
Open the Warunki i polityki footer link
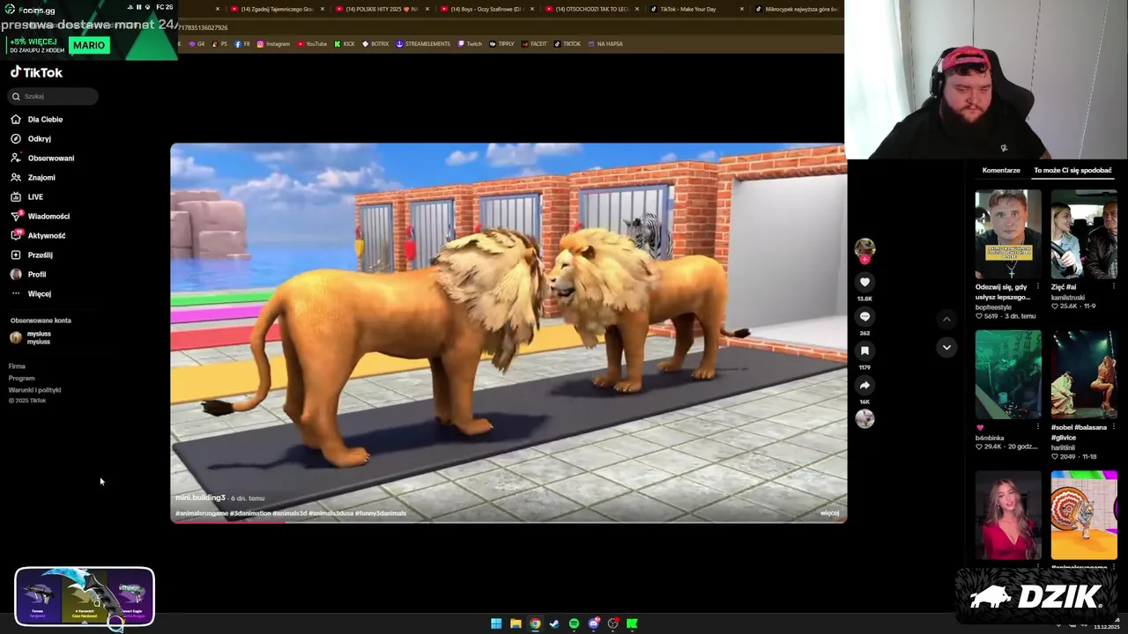coord(34,390)
